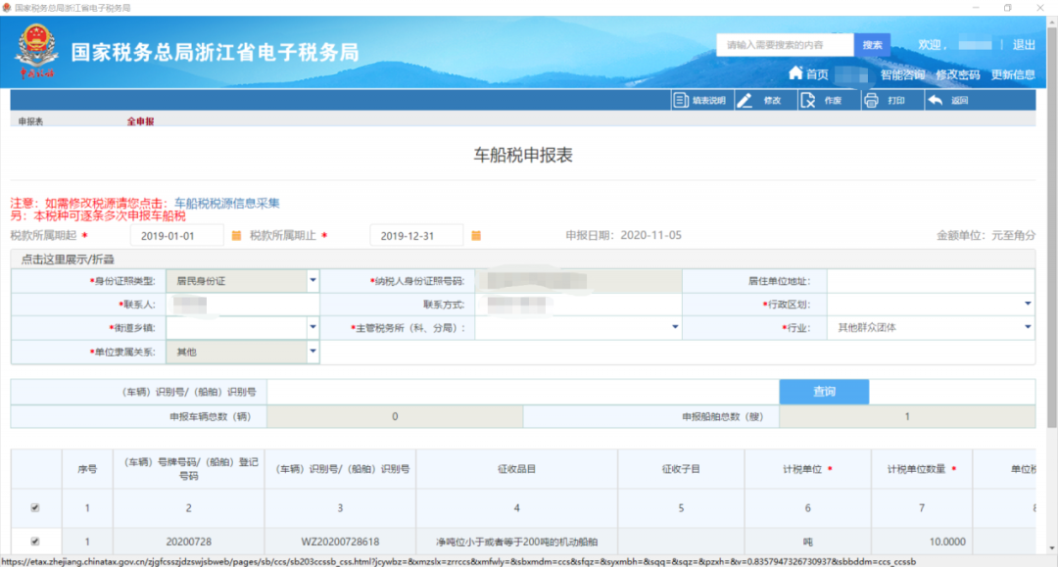The image size is (1058, 567).
Task: Switch to the 申报表 tab
Action: pyautogui.click(x=31, y=121)
